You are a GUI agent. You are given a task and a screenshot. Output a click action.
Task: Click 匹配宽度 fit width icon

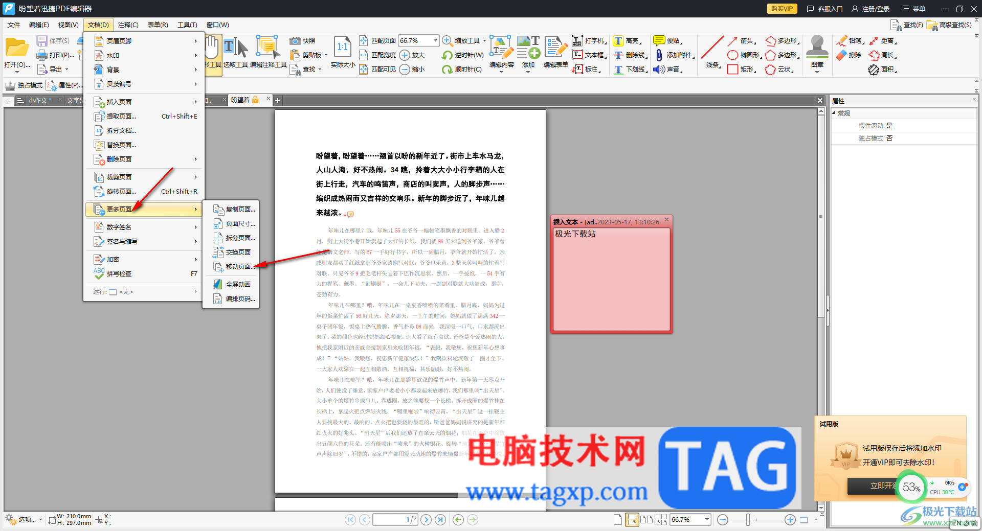(x=364, y=55)
